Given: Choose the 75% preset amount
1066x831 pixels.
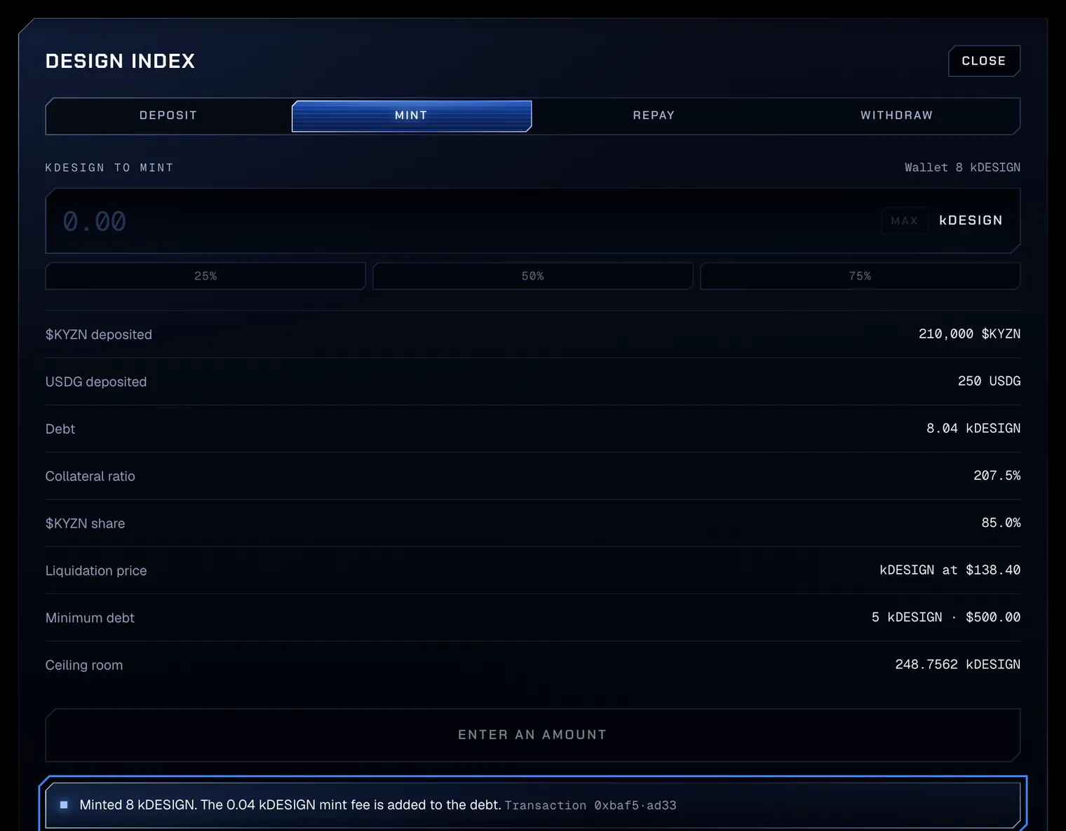Looking at the screenshot, I should (x=860, y=276).
